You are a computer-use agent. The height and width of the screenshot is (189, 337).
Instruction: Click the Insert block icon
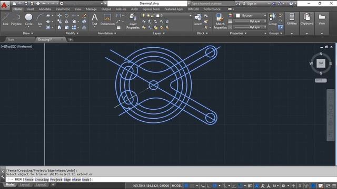pyautogui.click(x=198, y=19)
